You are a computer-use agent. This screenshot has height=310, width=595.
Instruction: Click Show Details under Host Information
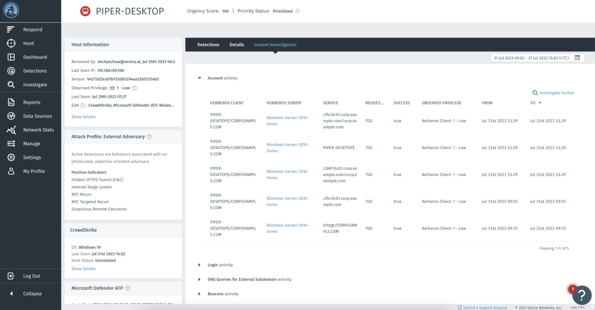(83, 117)
